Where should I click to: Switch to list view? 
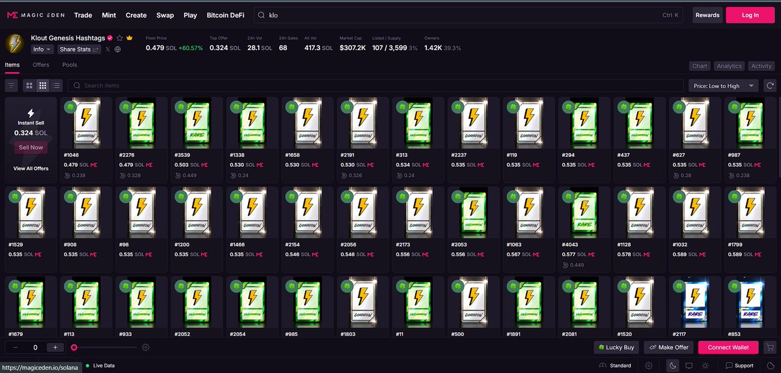pyautogui.click(x=56, y=85)
